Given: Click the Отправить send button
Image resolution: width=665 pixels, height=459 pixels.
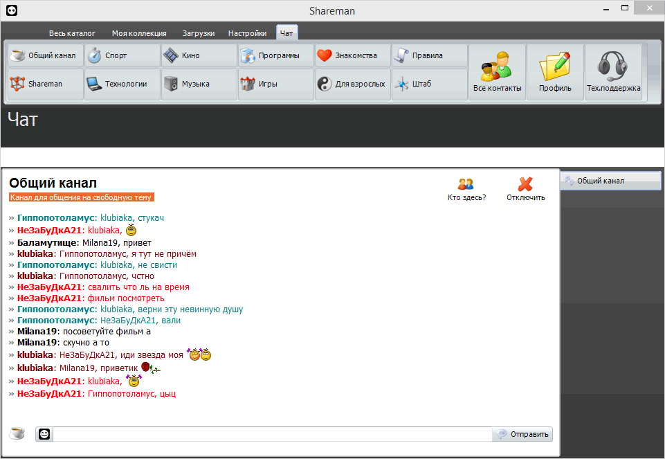Looking at the screenshot, I should coord(522,434).
